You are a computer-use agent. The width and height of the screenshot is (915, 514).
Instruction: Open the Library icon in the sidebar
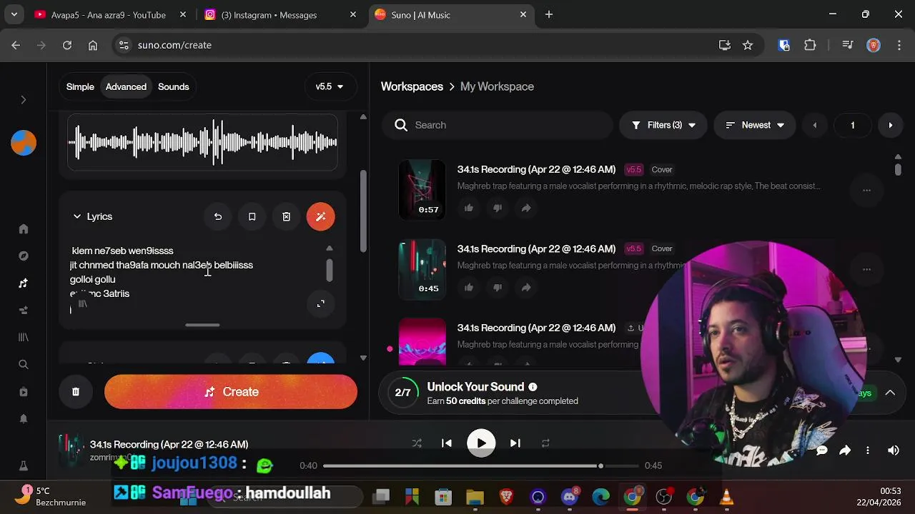coord(24,337)
